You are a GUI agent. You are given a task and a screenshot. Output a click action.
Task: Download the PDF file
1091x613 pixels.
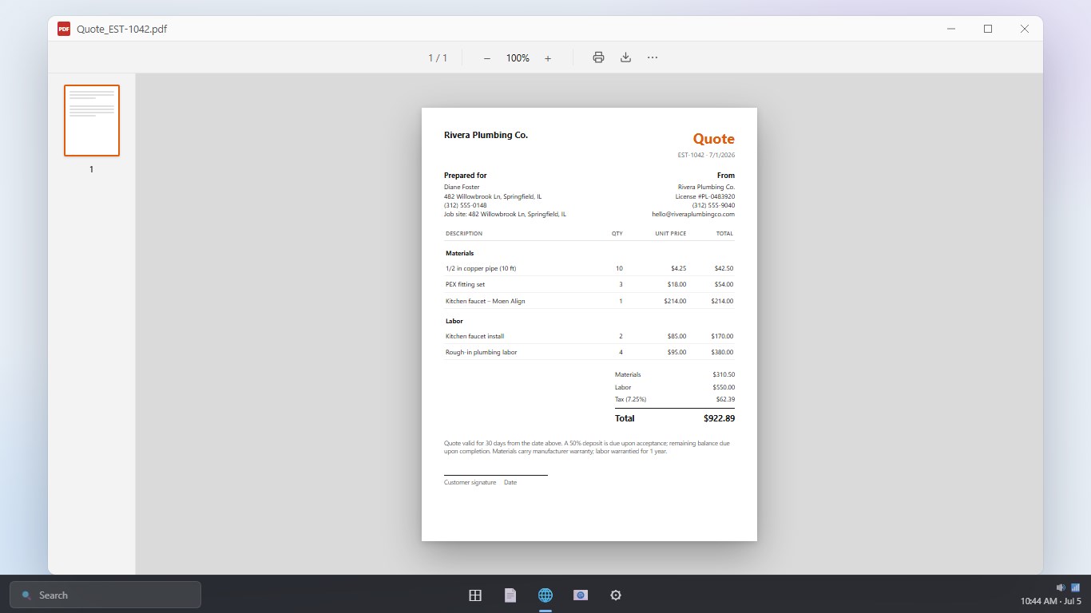(x=625, y=57)
